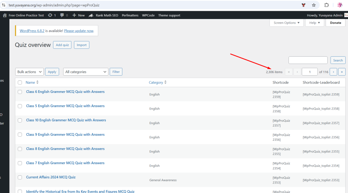The height and width of the screenshot is (193, 348).
Task: Open the browser extensions puzzle icon
Action: pos(327,5)
